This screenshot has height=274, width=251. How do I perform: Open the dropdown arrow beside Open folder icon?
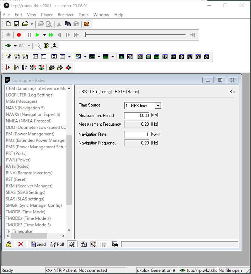point(32,24)
